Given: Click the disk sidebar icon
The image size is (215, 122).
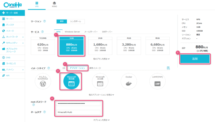Looking at the screenshot, I should click(x=4, y=25).
